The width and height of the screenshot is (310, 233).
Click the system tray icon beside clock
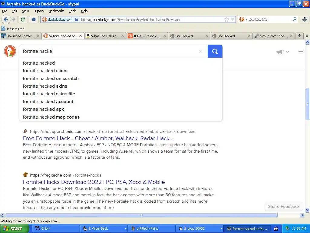coord(287,228)
